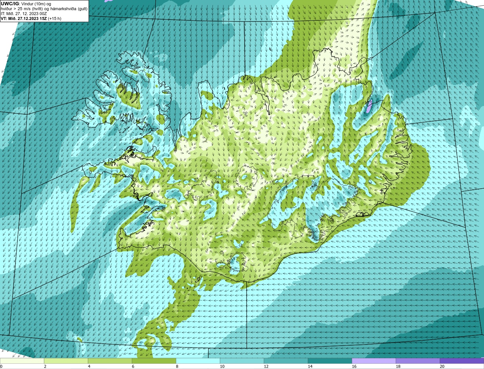484x369 pixels.
Task: Click the 14–16 m/s dark teal legend swatch
Action: [x=330, y=361]
